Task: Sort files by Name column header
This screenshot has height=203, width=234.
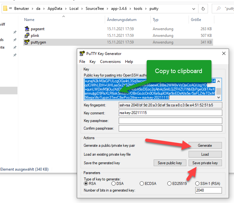Action: tap(29, 20)
